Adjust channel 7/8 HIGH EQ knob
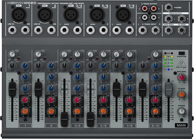Screen dimensions: 194x139 pyautogui.click(x=130, y=66)
